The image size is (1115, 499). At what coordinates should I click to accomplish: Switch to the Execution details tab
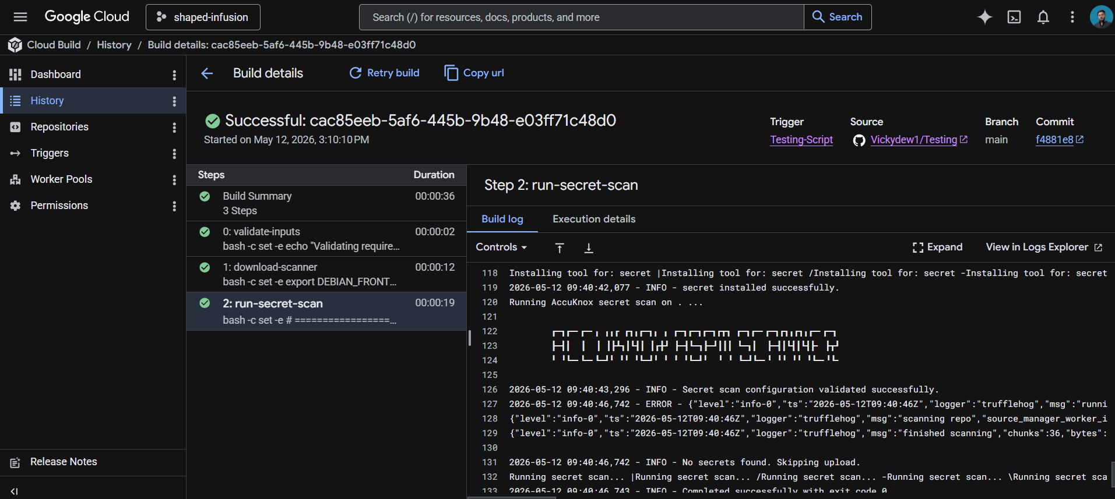point(594,219)
